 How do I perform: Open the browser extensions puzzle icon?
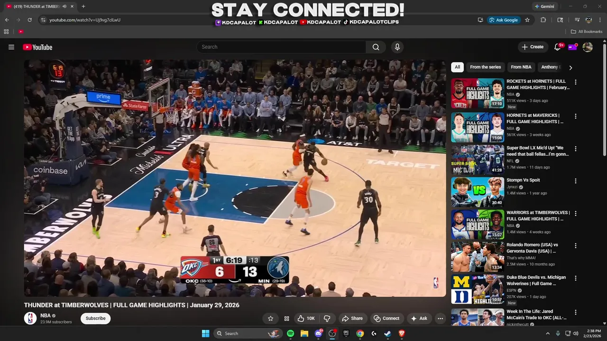pyautogui.click(x=543, y=20)
